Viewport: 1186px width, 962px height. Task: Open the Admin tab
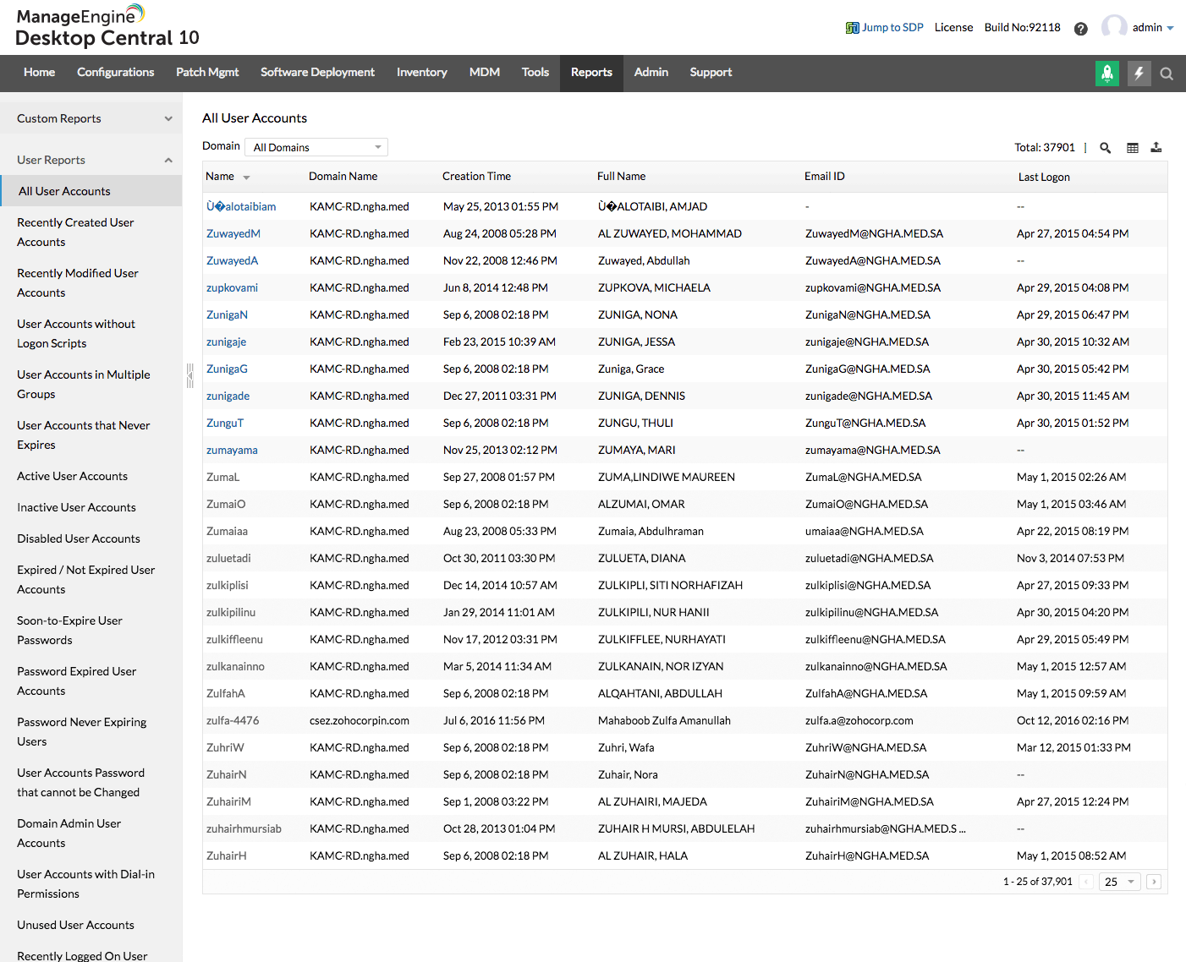pos(651,73)
